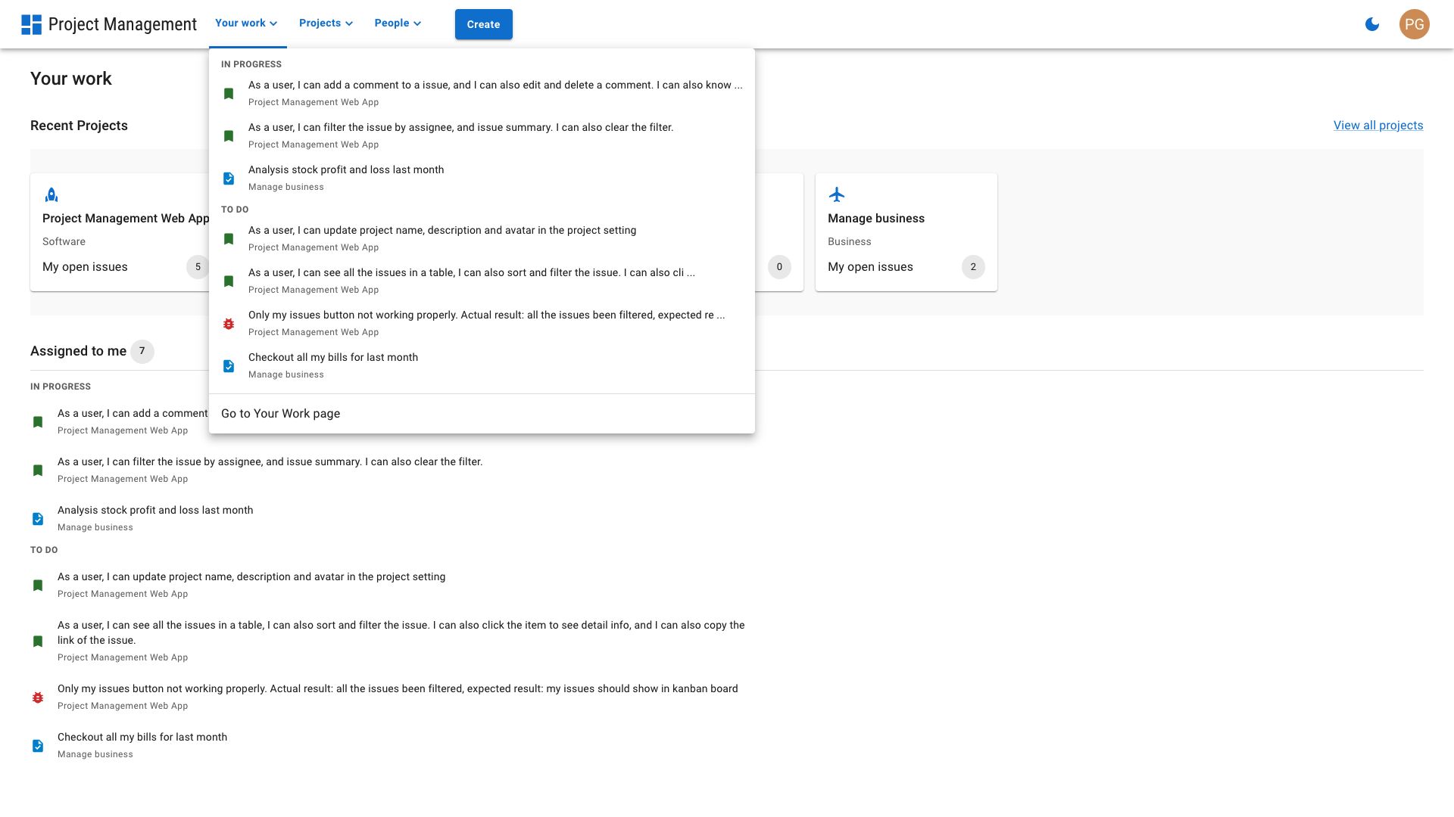The width and height of the screenshot is (1454, 817).
Task: Open filter issue by assignee in Assigned list
Action: point(270,462)
